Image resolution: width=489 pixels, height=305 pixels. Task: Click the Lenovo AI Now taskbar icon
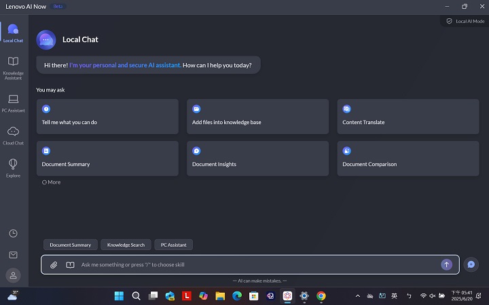287,296
